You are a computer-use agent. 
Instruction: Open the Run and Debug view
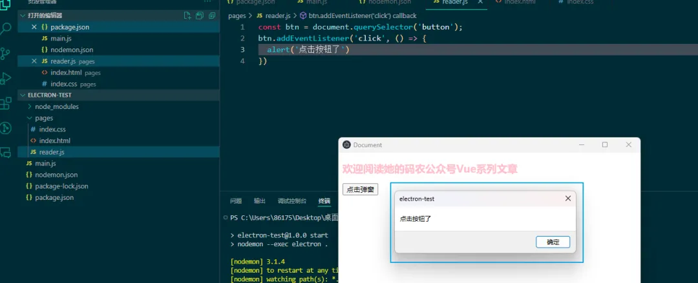pyautogui.click(x=5, y=78)
